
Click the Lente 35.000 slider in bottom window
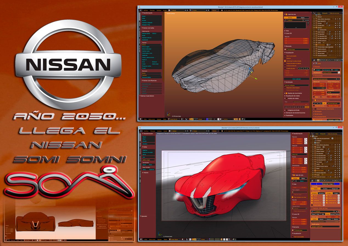click(300, 187)
